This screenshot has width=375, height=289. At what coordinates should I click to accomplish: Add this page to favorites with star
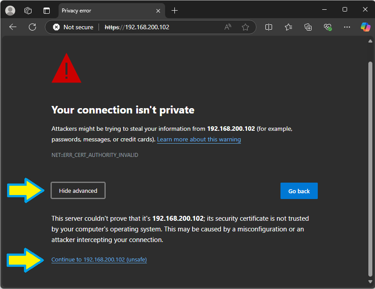[245, 27]
